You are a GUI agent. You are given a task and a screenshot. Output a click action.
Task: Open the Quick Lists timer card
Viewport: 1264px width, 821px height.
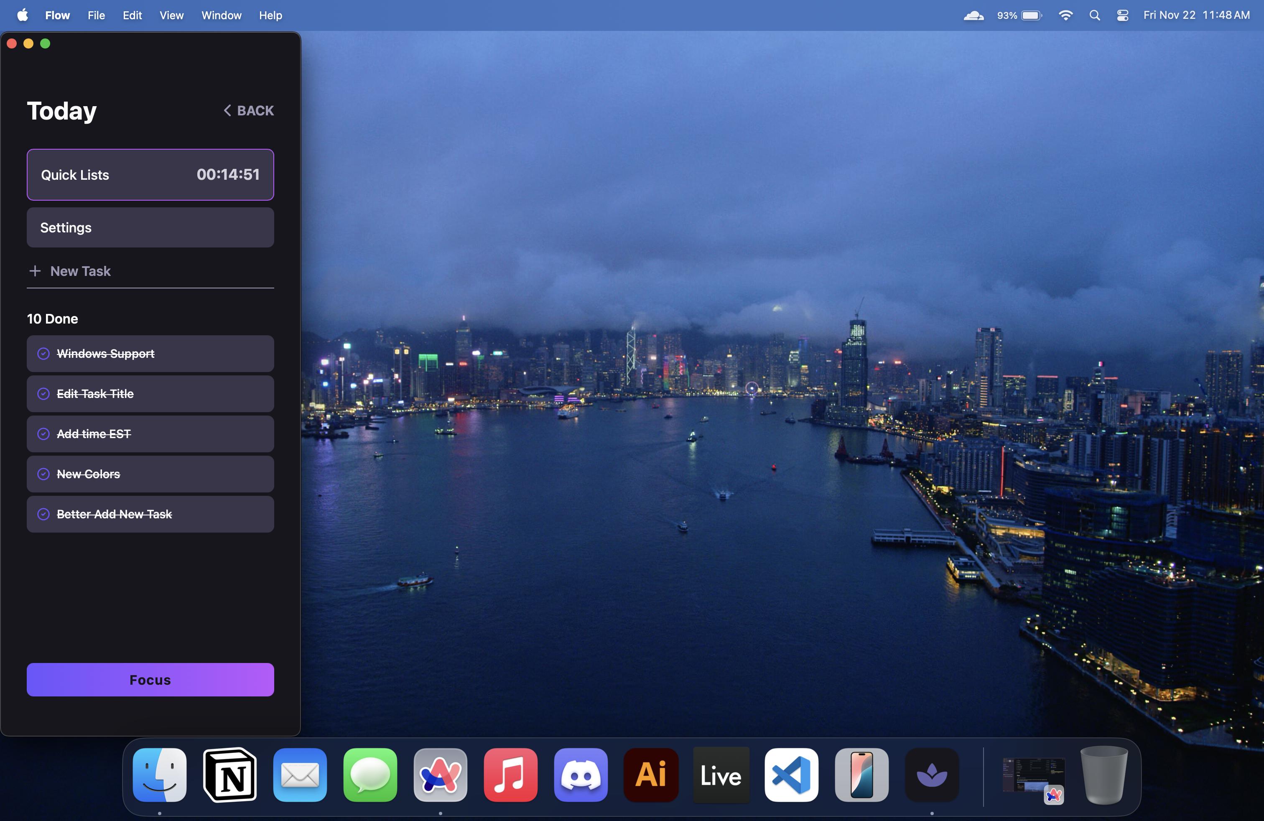pyautogui.click(x=150, y=175)
